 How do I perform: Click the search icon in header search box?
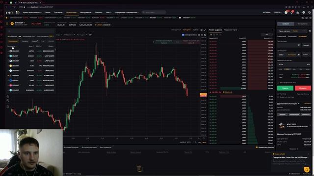pos(143,12)
